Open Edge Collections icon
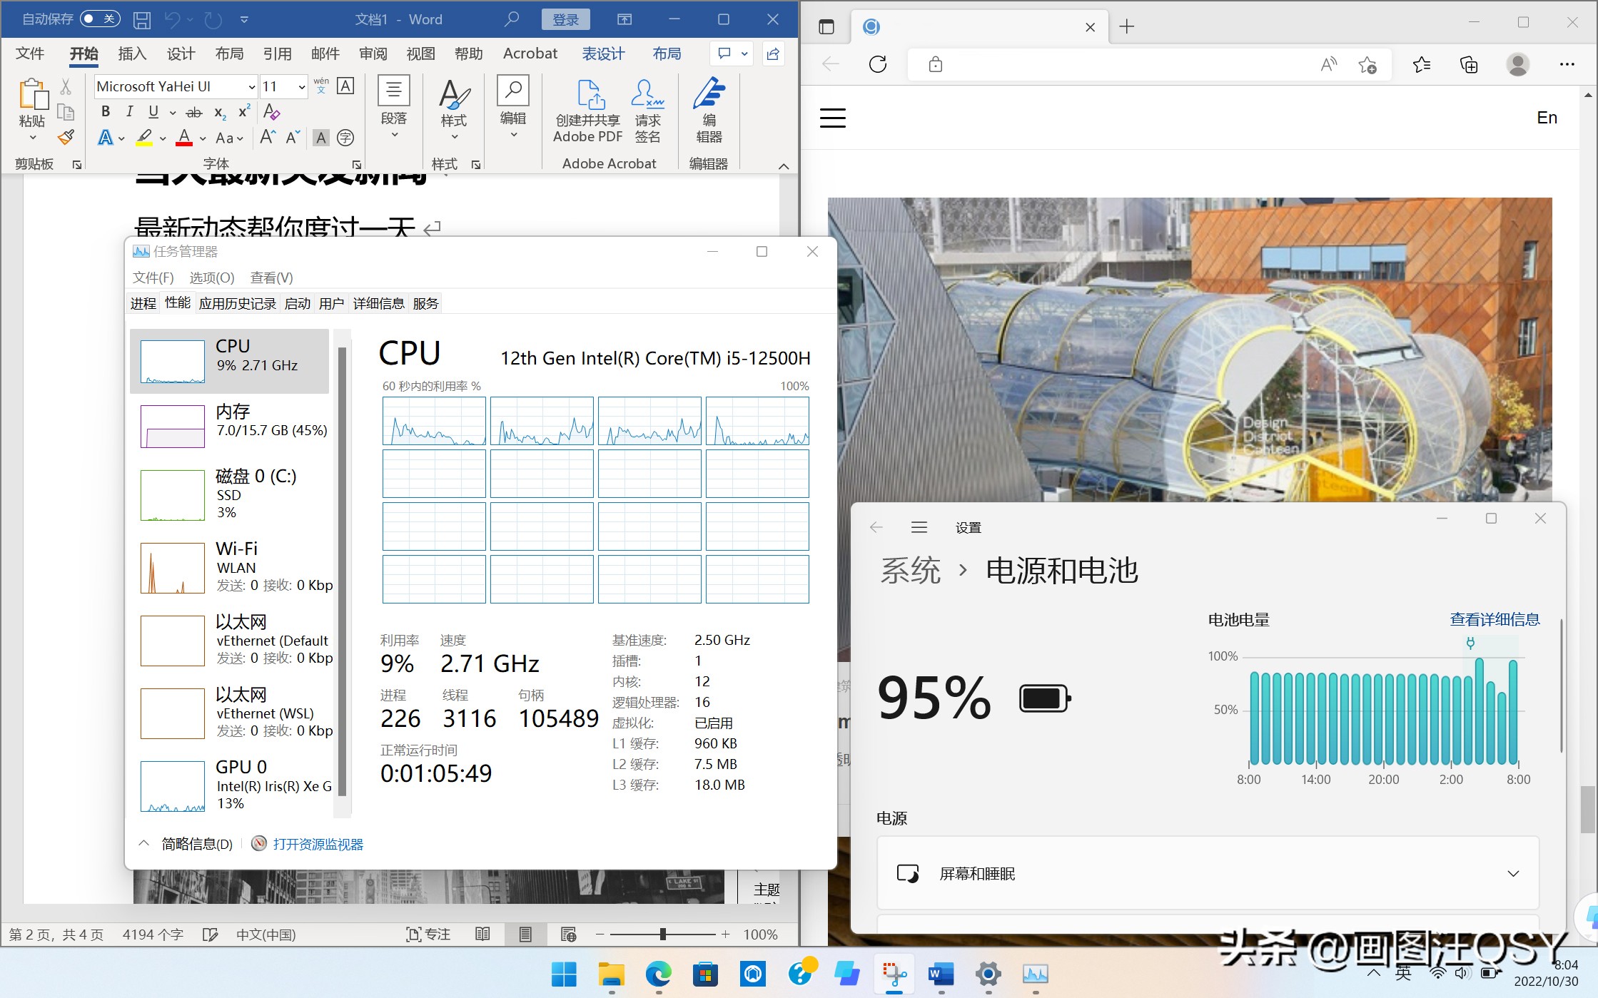1598x998 pixels. (x=1469, y=65)
